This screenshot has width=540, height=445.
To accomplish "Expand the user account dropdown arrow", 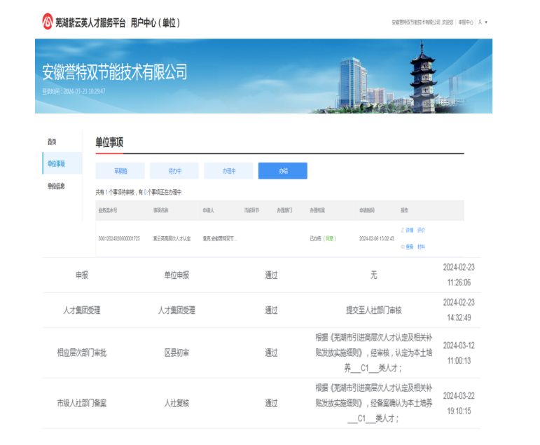I will click(x=486, y=22).
